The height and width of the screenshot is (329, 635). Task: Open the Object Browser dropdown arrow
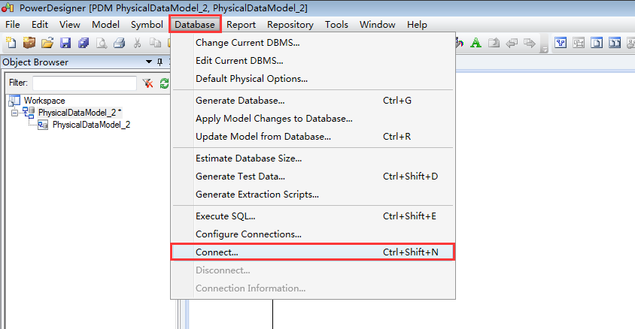(x=149, y=62)
